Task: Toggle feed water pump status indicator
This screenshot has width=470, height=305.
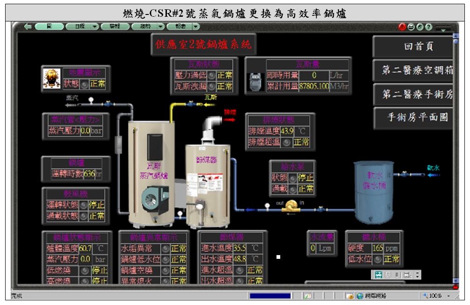Action: pyautogui.click(x=292, y=178)
